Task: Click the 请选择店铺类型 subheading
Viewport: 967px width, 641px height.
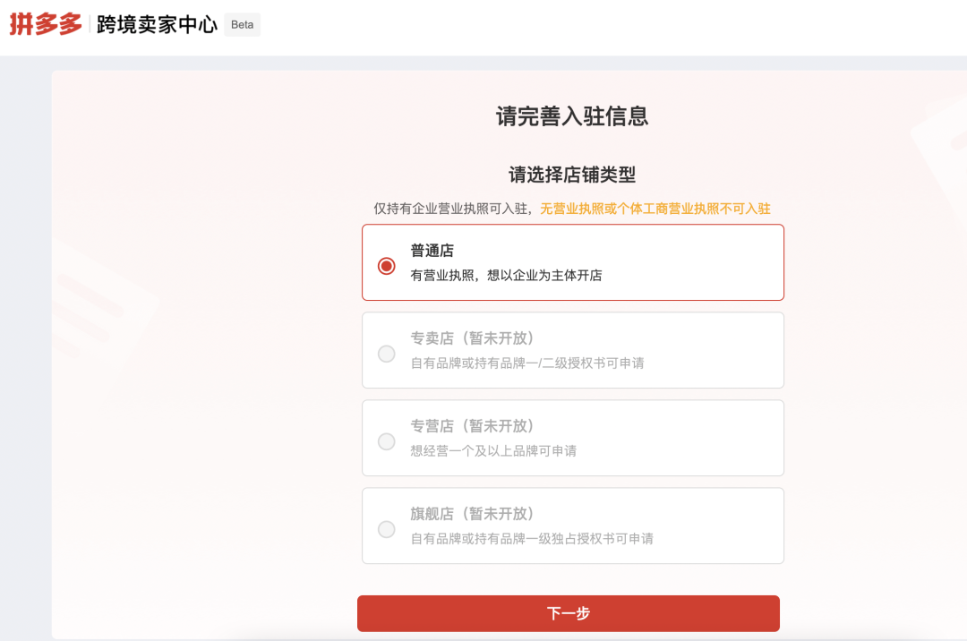Action: coord(572,175)
